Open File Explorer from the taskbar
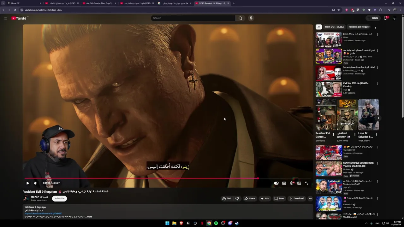Viewport: 404px width, 227px height. tap(174, 223)
